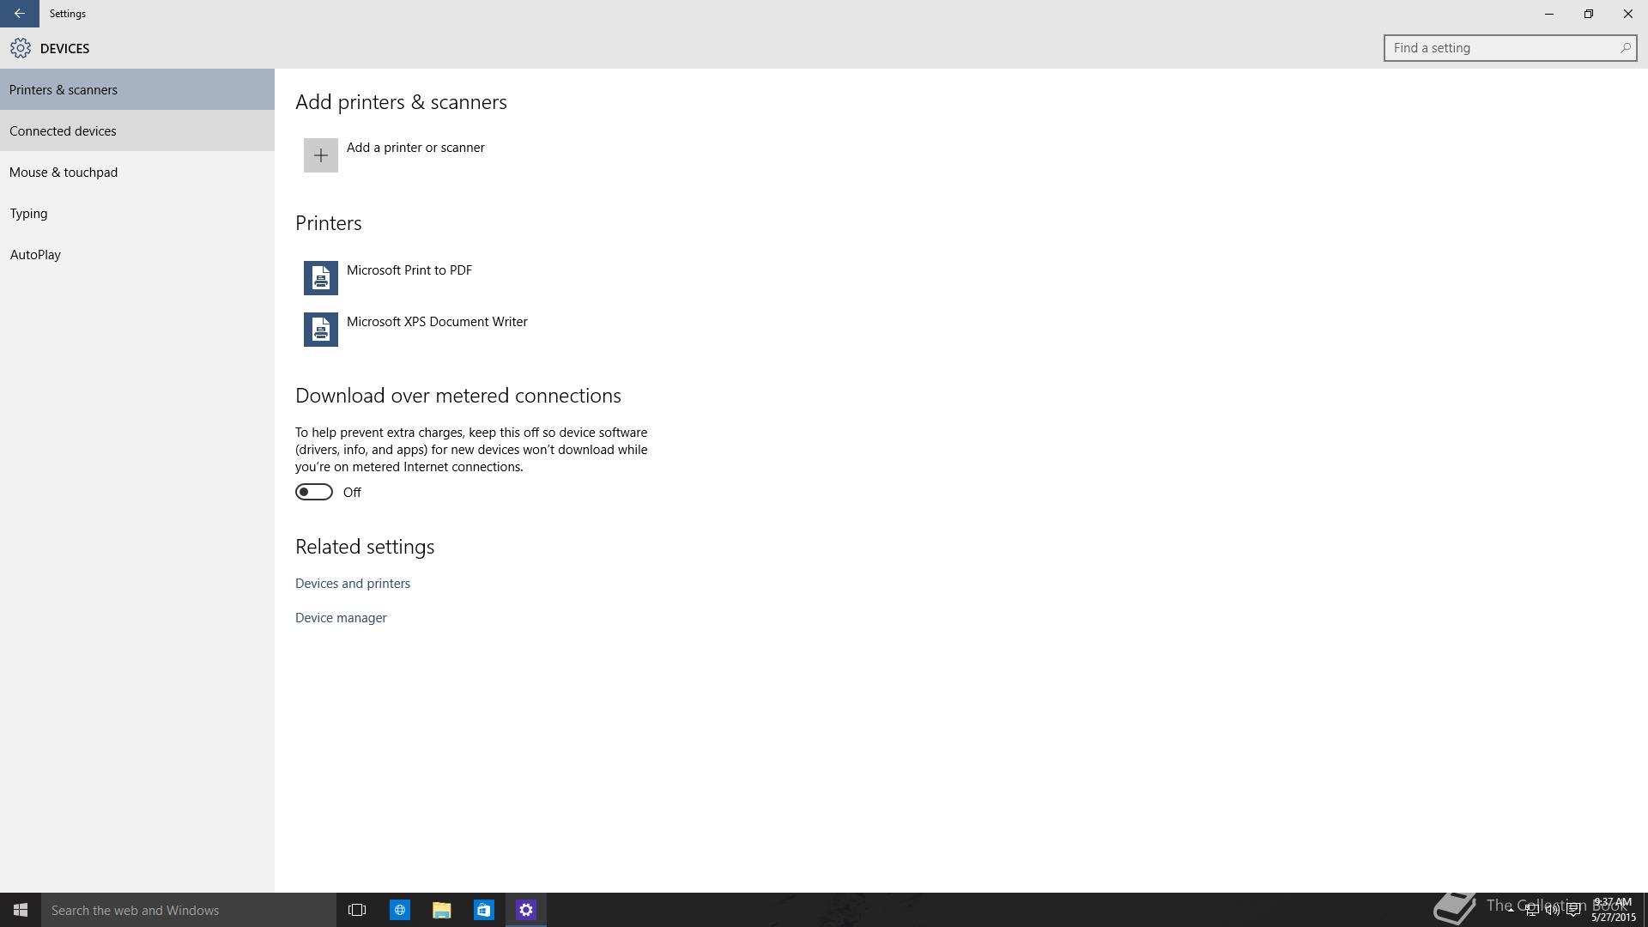Open the Windows Start menu

(21, 910)
